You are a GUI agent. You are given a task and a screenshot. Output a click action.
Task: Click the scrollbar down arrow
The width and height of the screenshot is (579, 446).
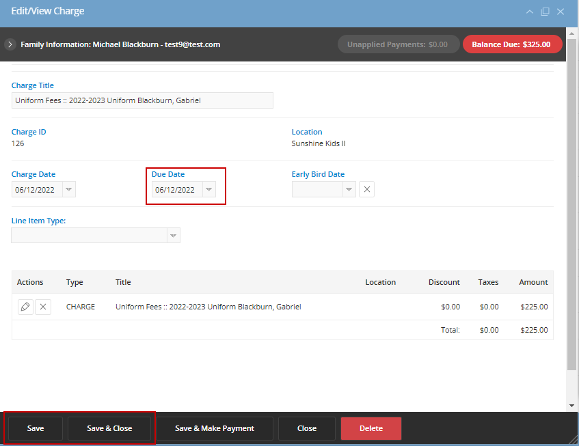click(571, 406)
